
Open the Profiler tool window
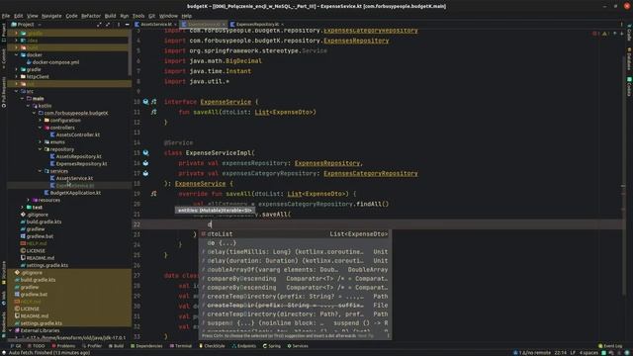(92, 346)
